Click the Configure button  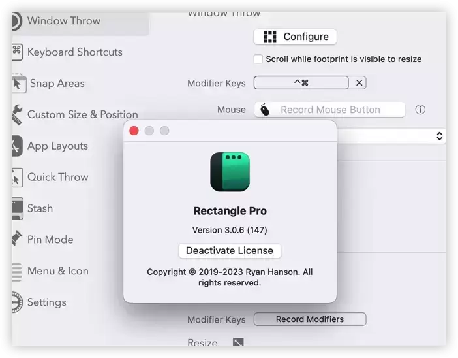(295, 37)
